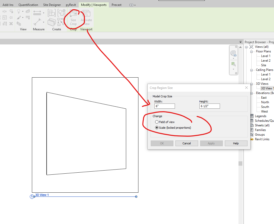Open the Add-Ins ribbon tab
274x224 pixels.
point(8,5)
